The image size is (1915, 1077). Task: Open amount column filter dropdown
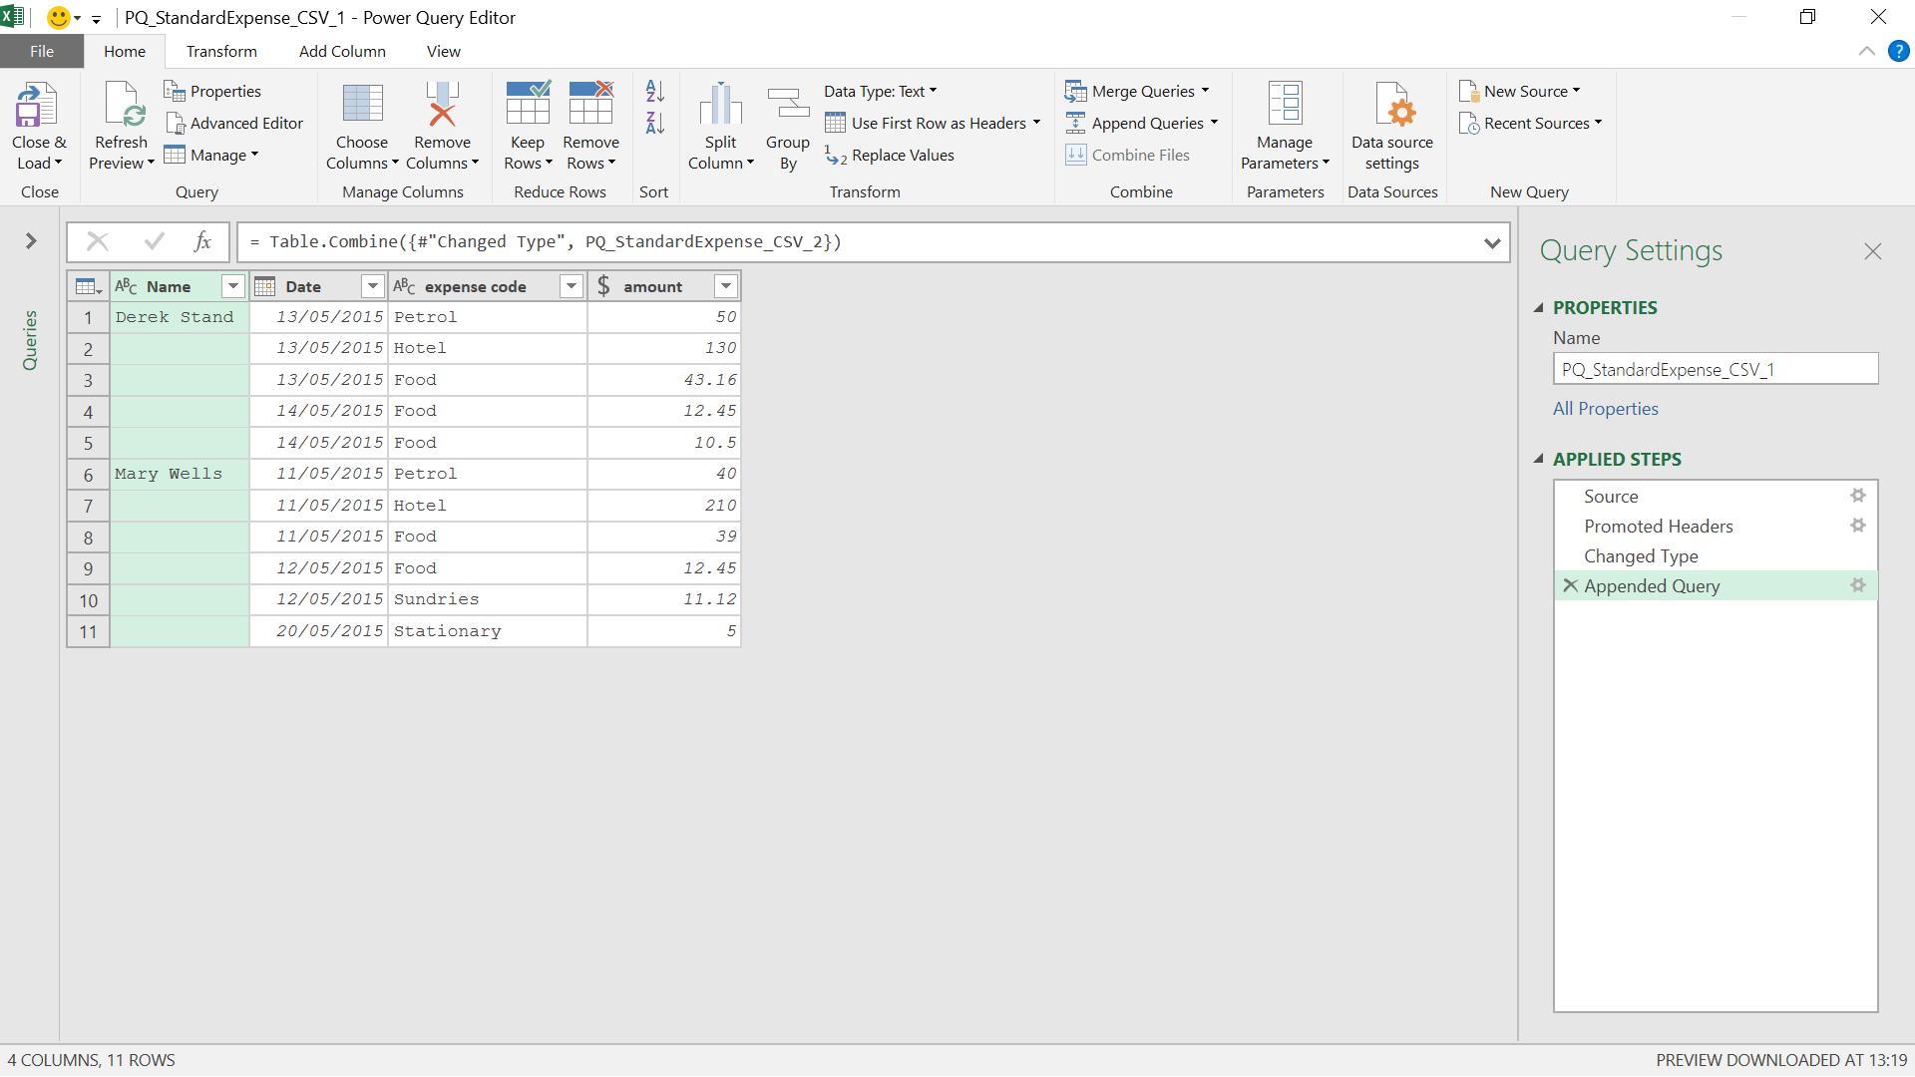click(725, 286)
